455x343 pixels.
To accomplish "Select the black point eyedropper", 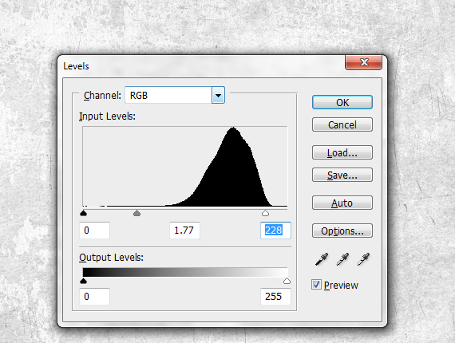I will coord(322,259).
